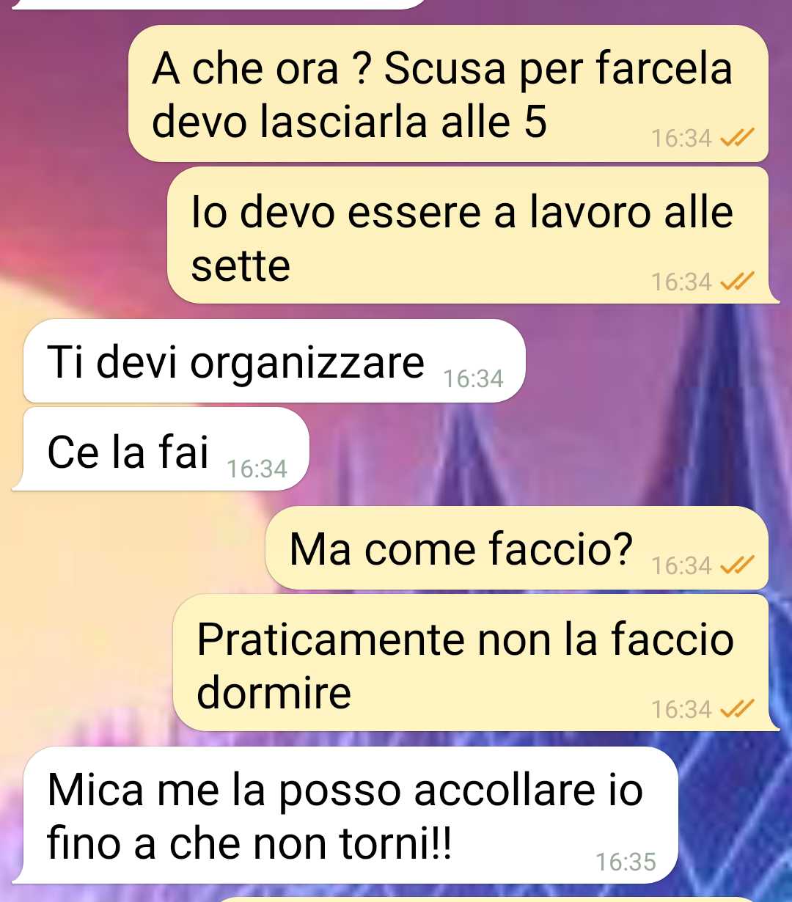
Task: Tap the read checkmarks on 'A che ora' message
Action: [736, 138]
